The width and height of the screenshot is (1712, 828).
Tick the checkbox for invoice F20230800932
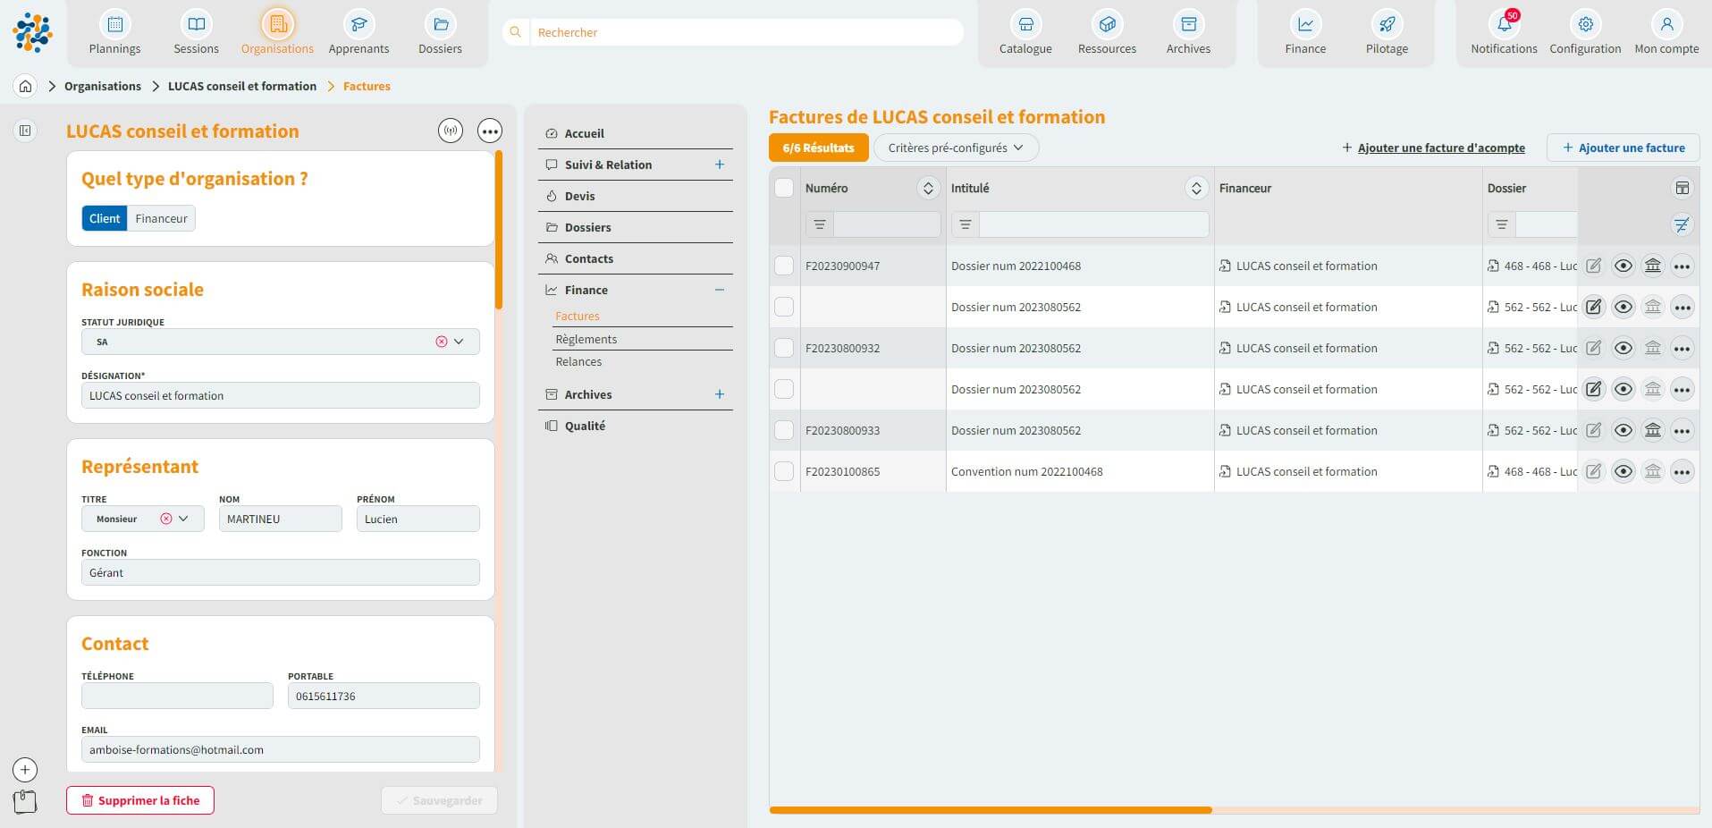click(x=784, y=349)
